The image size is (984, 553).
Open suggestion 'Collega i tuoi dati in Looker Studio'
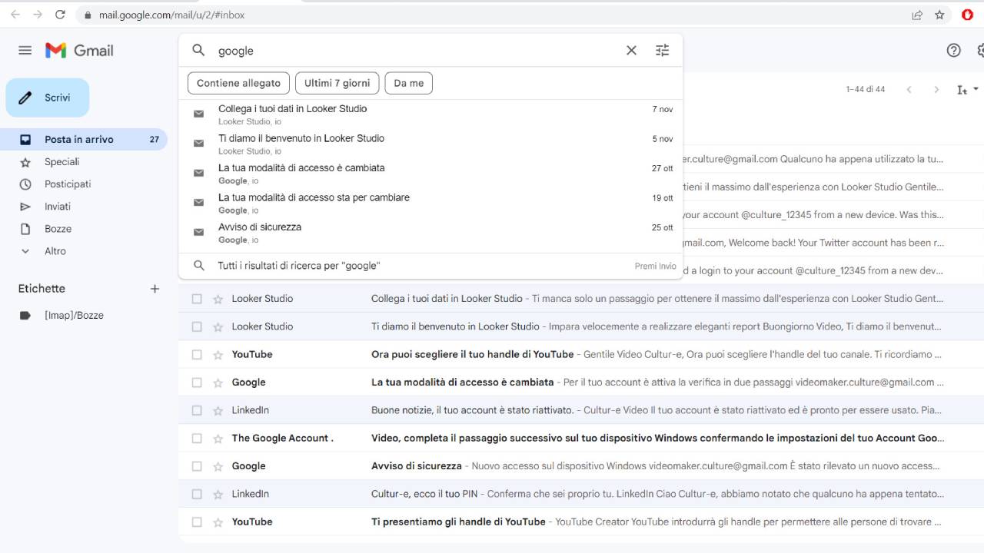coord(430,114)
